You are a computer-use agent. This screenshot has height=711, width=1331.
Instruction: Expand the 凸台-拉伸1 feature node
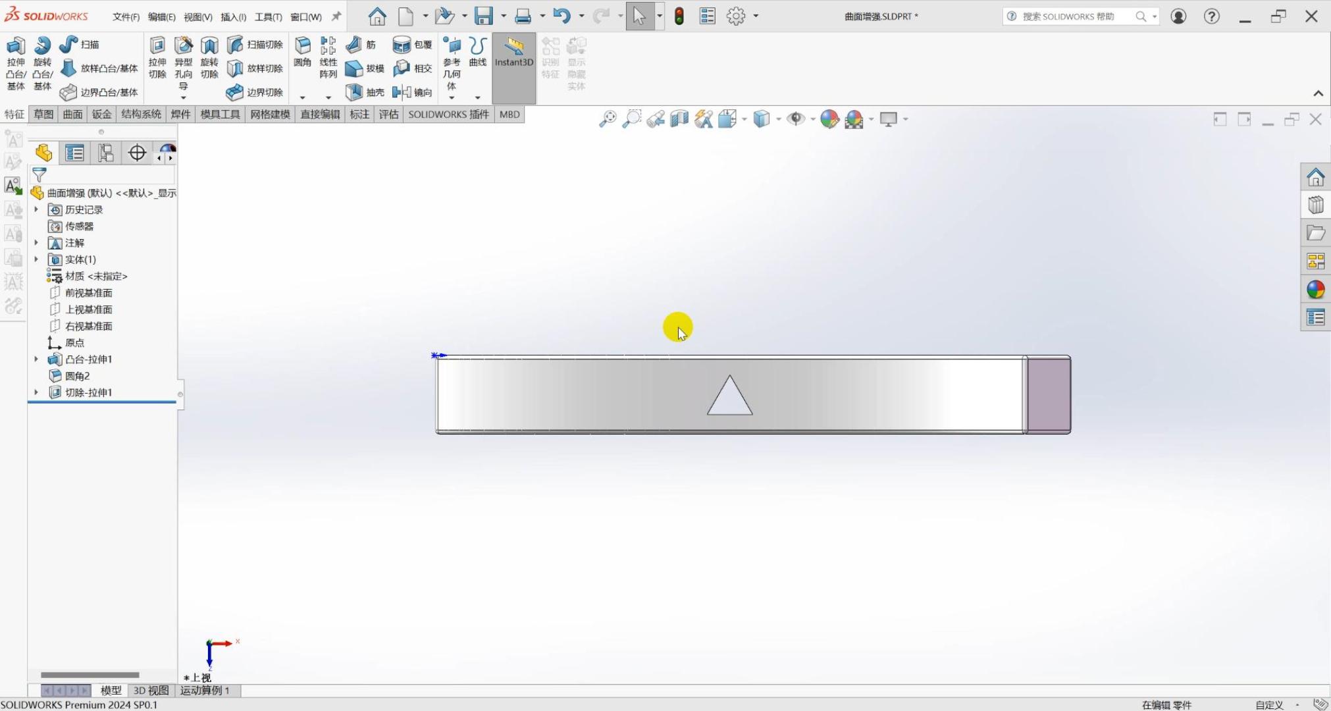pos(36,359)
